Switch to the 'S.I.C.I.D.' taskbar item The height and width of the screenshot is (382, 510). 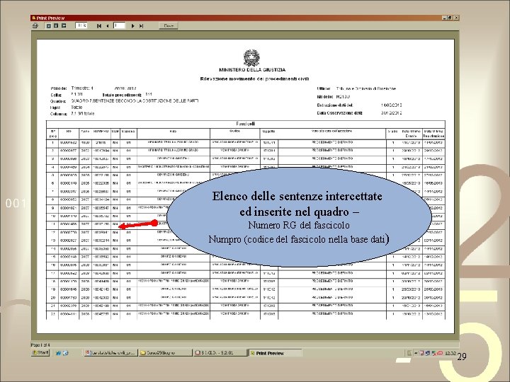click(220, 353)
